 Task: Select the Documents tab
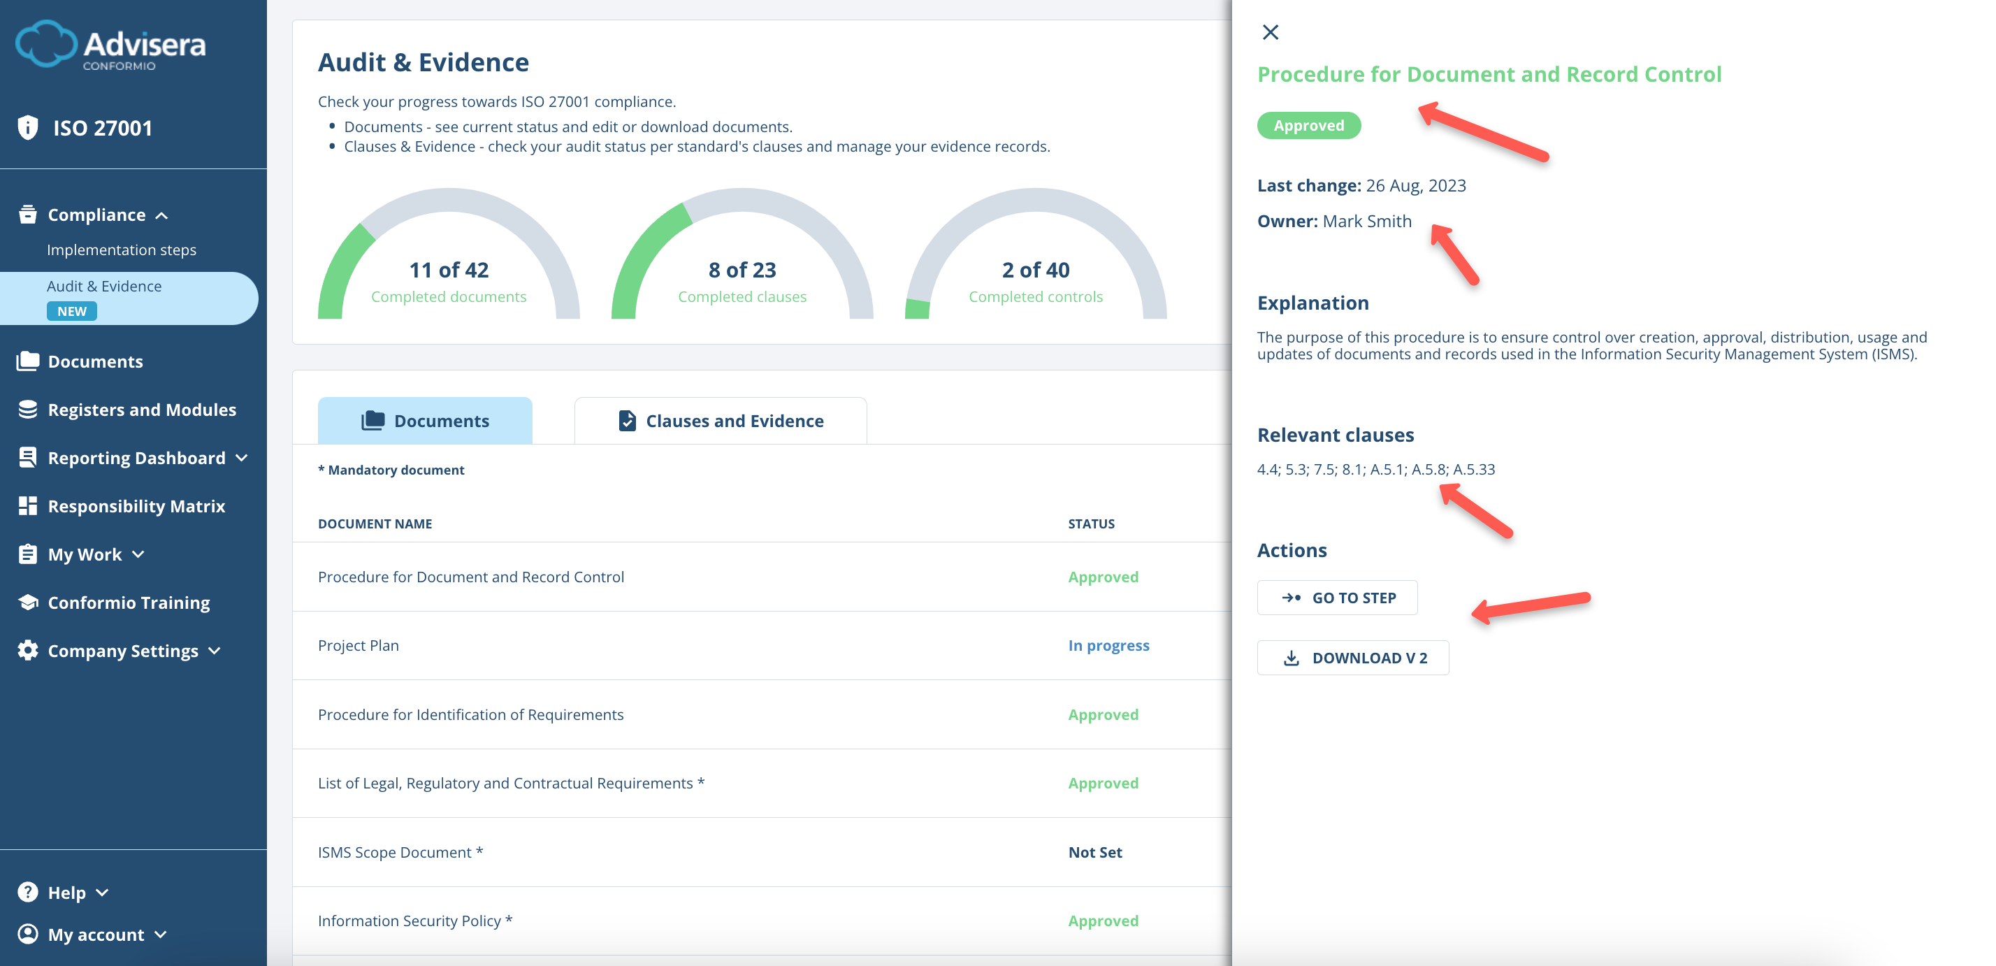pos(425,421)
